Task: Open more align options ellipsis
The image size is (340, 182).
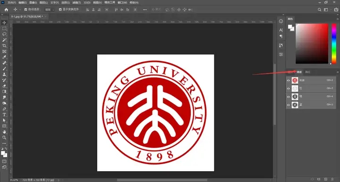Action: coord(145,9)
